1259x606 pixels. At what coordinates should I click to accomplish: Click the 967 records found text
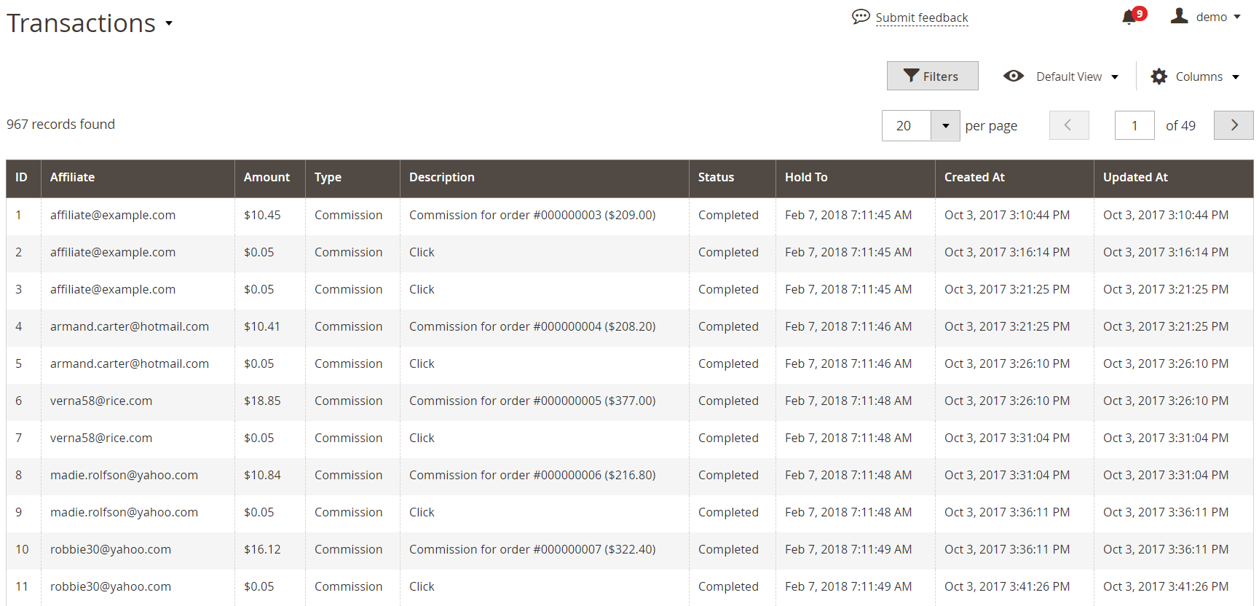click(60, 125)
